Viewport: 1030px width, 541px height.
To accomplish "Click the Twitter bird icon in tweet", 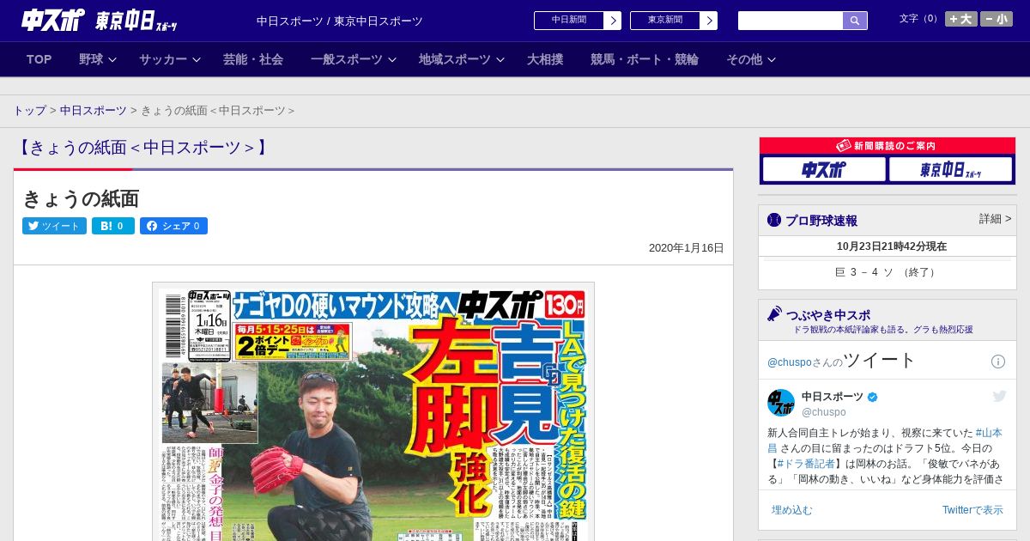I will coord(999,396).
